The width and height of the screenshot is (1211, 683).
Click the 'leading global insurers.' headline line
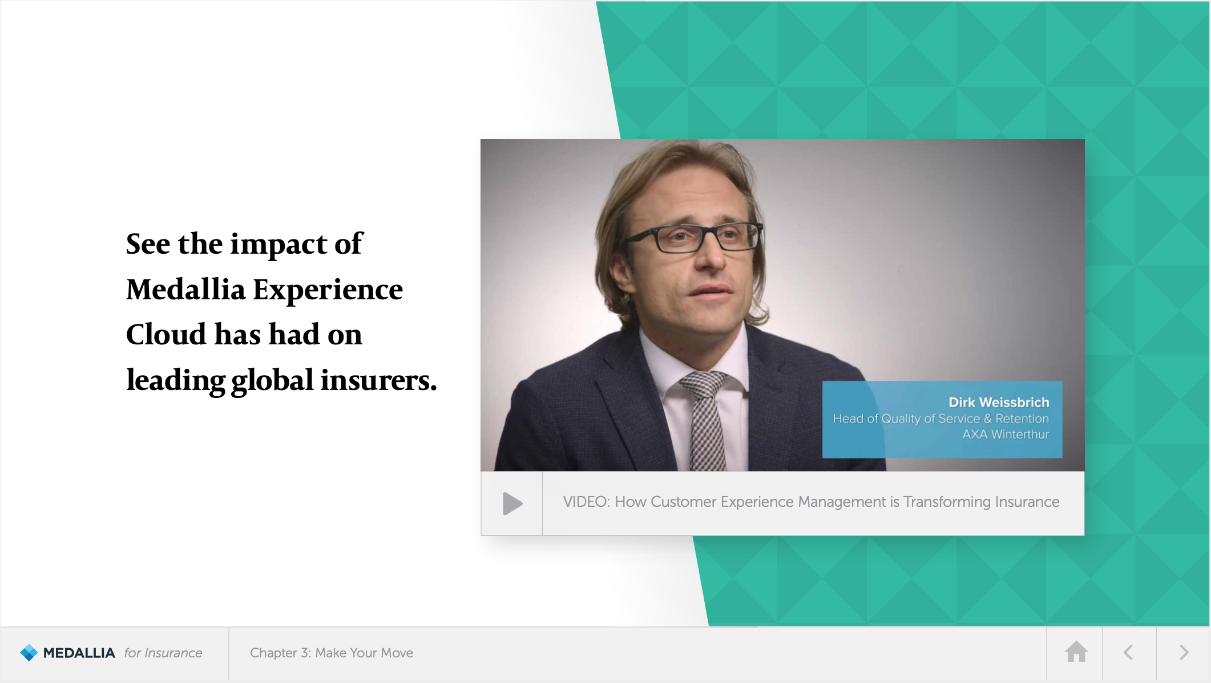coord(281,380)
